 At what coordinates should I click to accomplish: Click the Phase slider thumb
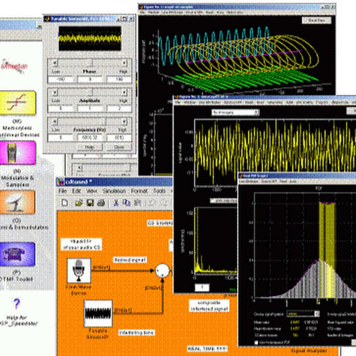pos(90,63)
